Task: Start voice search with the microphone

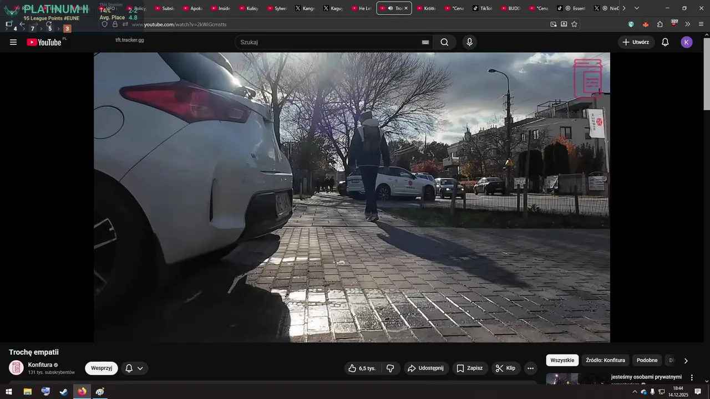Action: point(470,42)
